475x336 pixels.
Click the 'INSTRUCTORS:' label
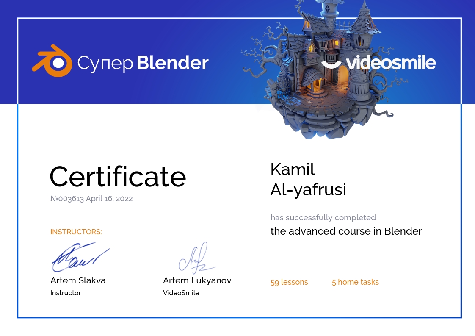pyautogui.click(x=76, y=232)
